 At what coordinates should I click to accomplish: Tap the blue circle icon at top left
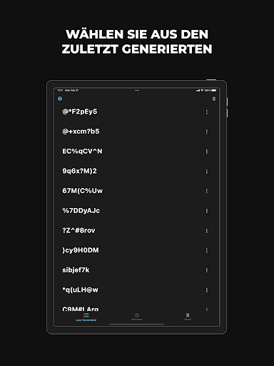[60, 99]
